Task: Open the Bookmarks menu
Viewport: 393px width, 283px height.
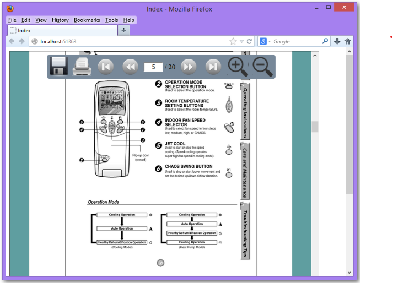Action: point(87,20)
